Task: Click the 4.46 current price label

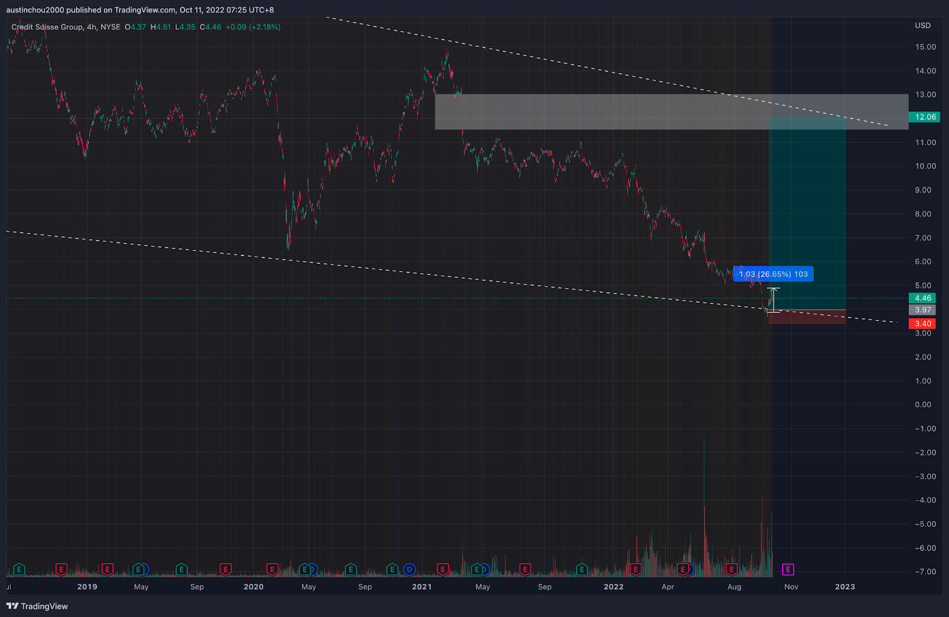Action: click(922, 298)
